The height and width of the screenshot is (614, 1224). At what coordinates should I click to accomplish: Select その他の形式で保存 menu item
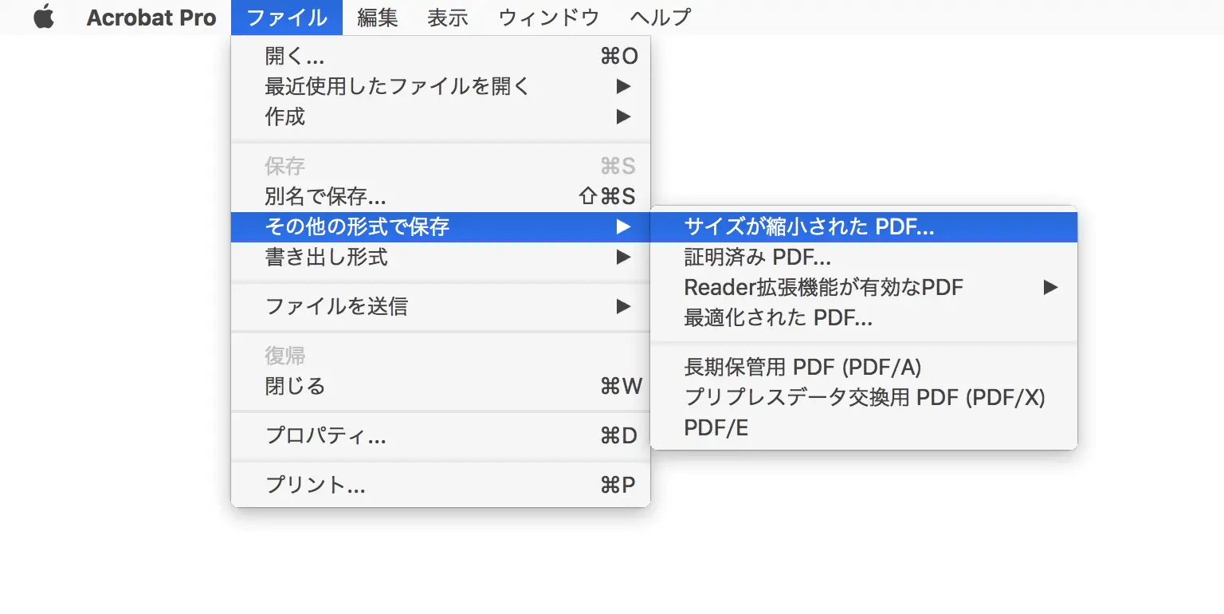tap(441, 226)
